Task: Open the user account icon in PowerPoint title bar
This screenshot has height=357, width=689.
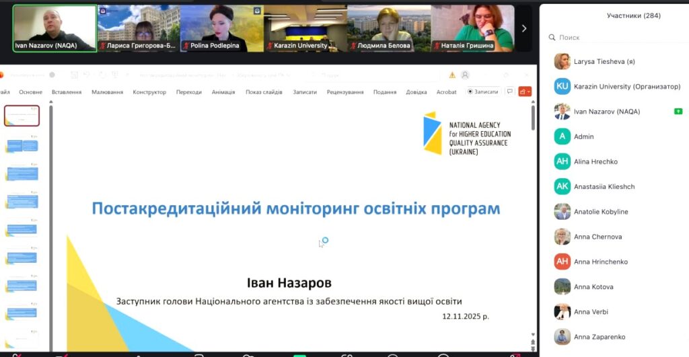Action: pyautogui.click(x=465, y=75)
